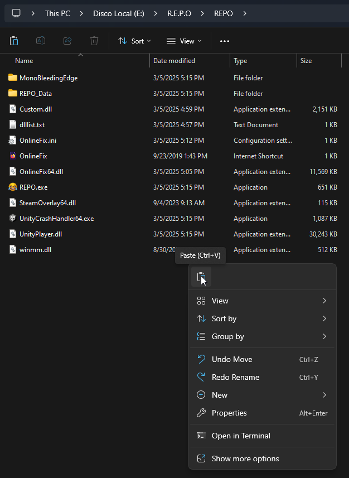The image size is (349, 478).
Task: Click the OnlineFix internet shortcut icon
Action: point(12,156)
